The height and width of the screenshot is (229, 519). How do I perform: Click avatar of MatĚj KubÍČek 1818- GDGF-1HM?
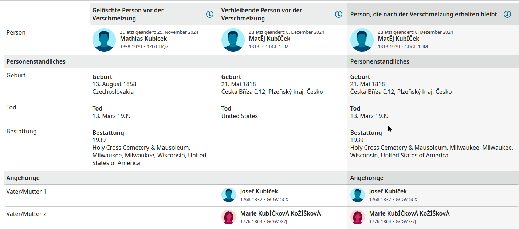(233, 40)
